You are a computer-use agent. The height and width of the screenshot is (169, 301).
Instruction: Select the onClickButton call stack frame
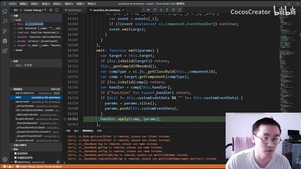tap(36, 93)
